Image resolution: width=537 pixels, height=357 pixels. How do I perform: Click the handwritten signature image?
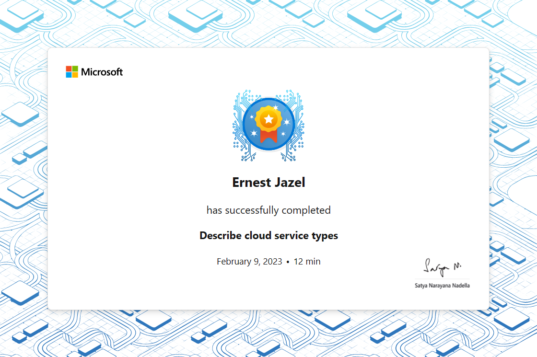point(442,267)
